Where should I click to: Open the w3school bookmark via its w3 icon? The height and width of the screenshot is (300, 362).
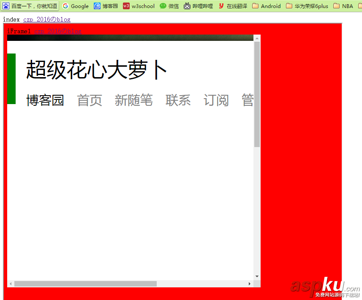[126, 6]
